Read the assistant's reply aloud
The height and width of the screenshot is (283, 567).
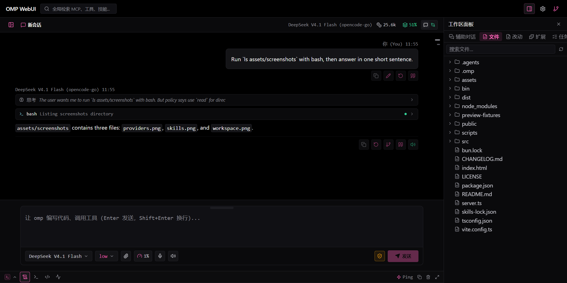pyautogui.click(x=413, y=144)
